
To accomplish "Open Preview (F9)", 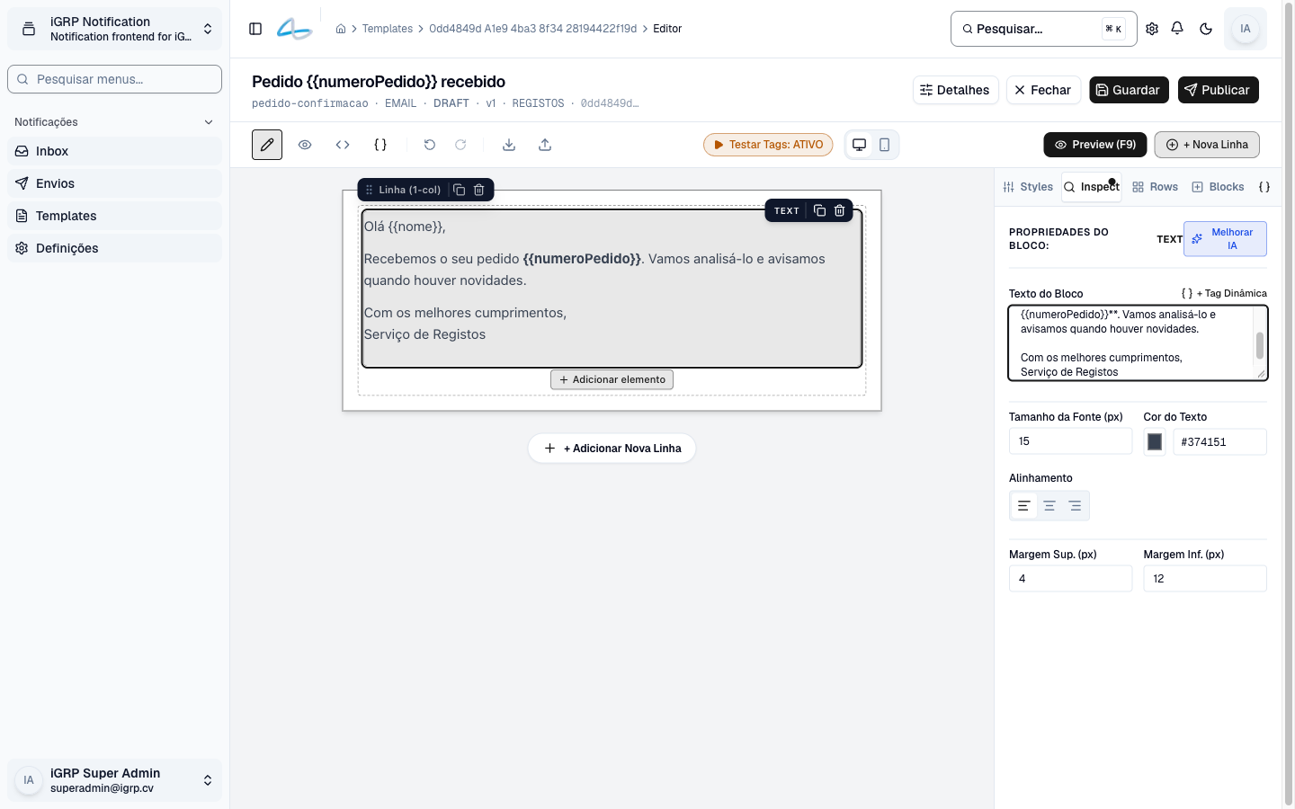I will click(1095, 145).
